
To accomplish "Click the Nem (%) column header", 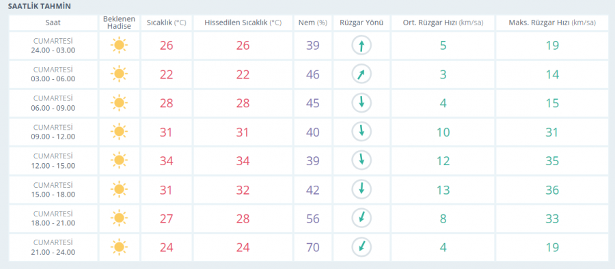I will (x=312, y=23).
